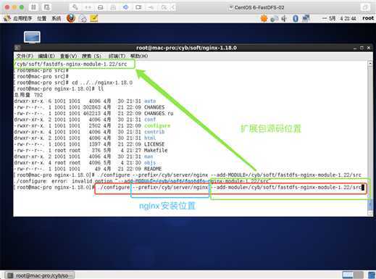Open terminal 文件(F) menu
The width and height of the screenshot is (376, 279).
25,56
